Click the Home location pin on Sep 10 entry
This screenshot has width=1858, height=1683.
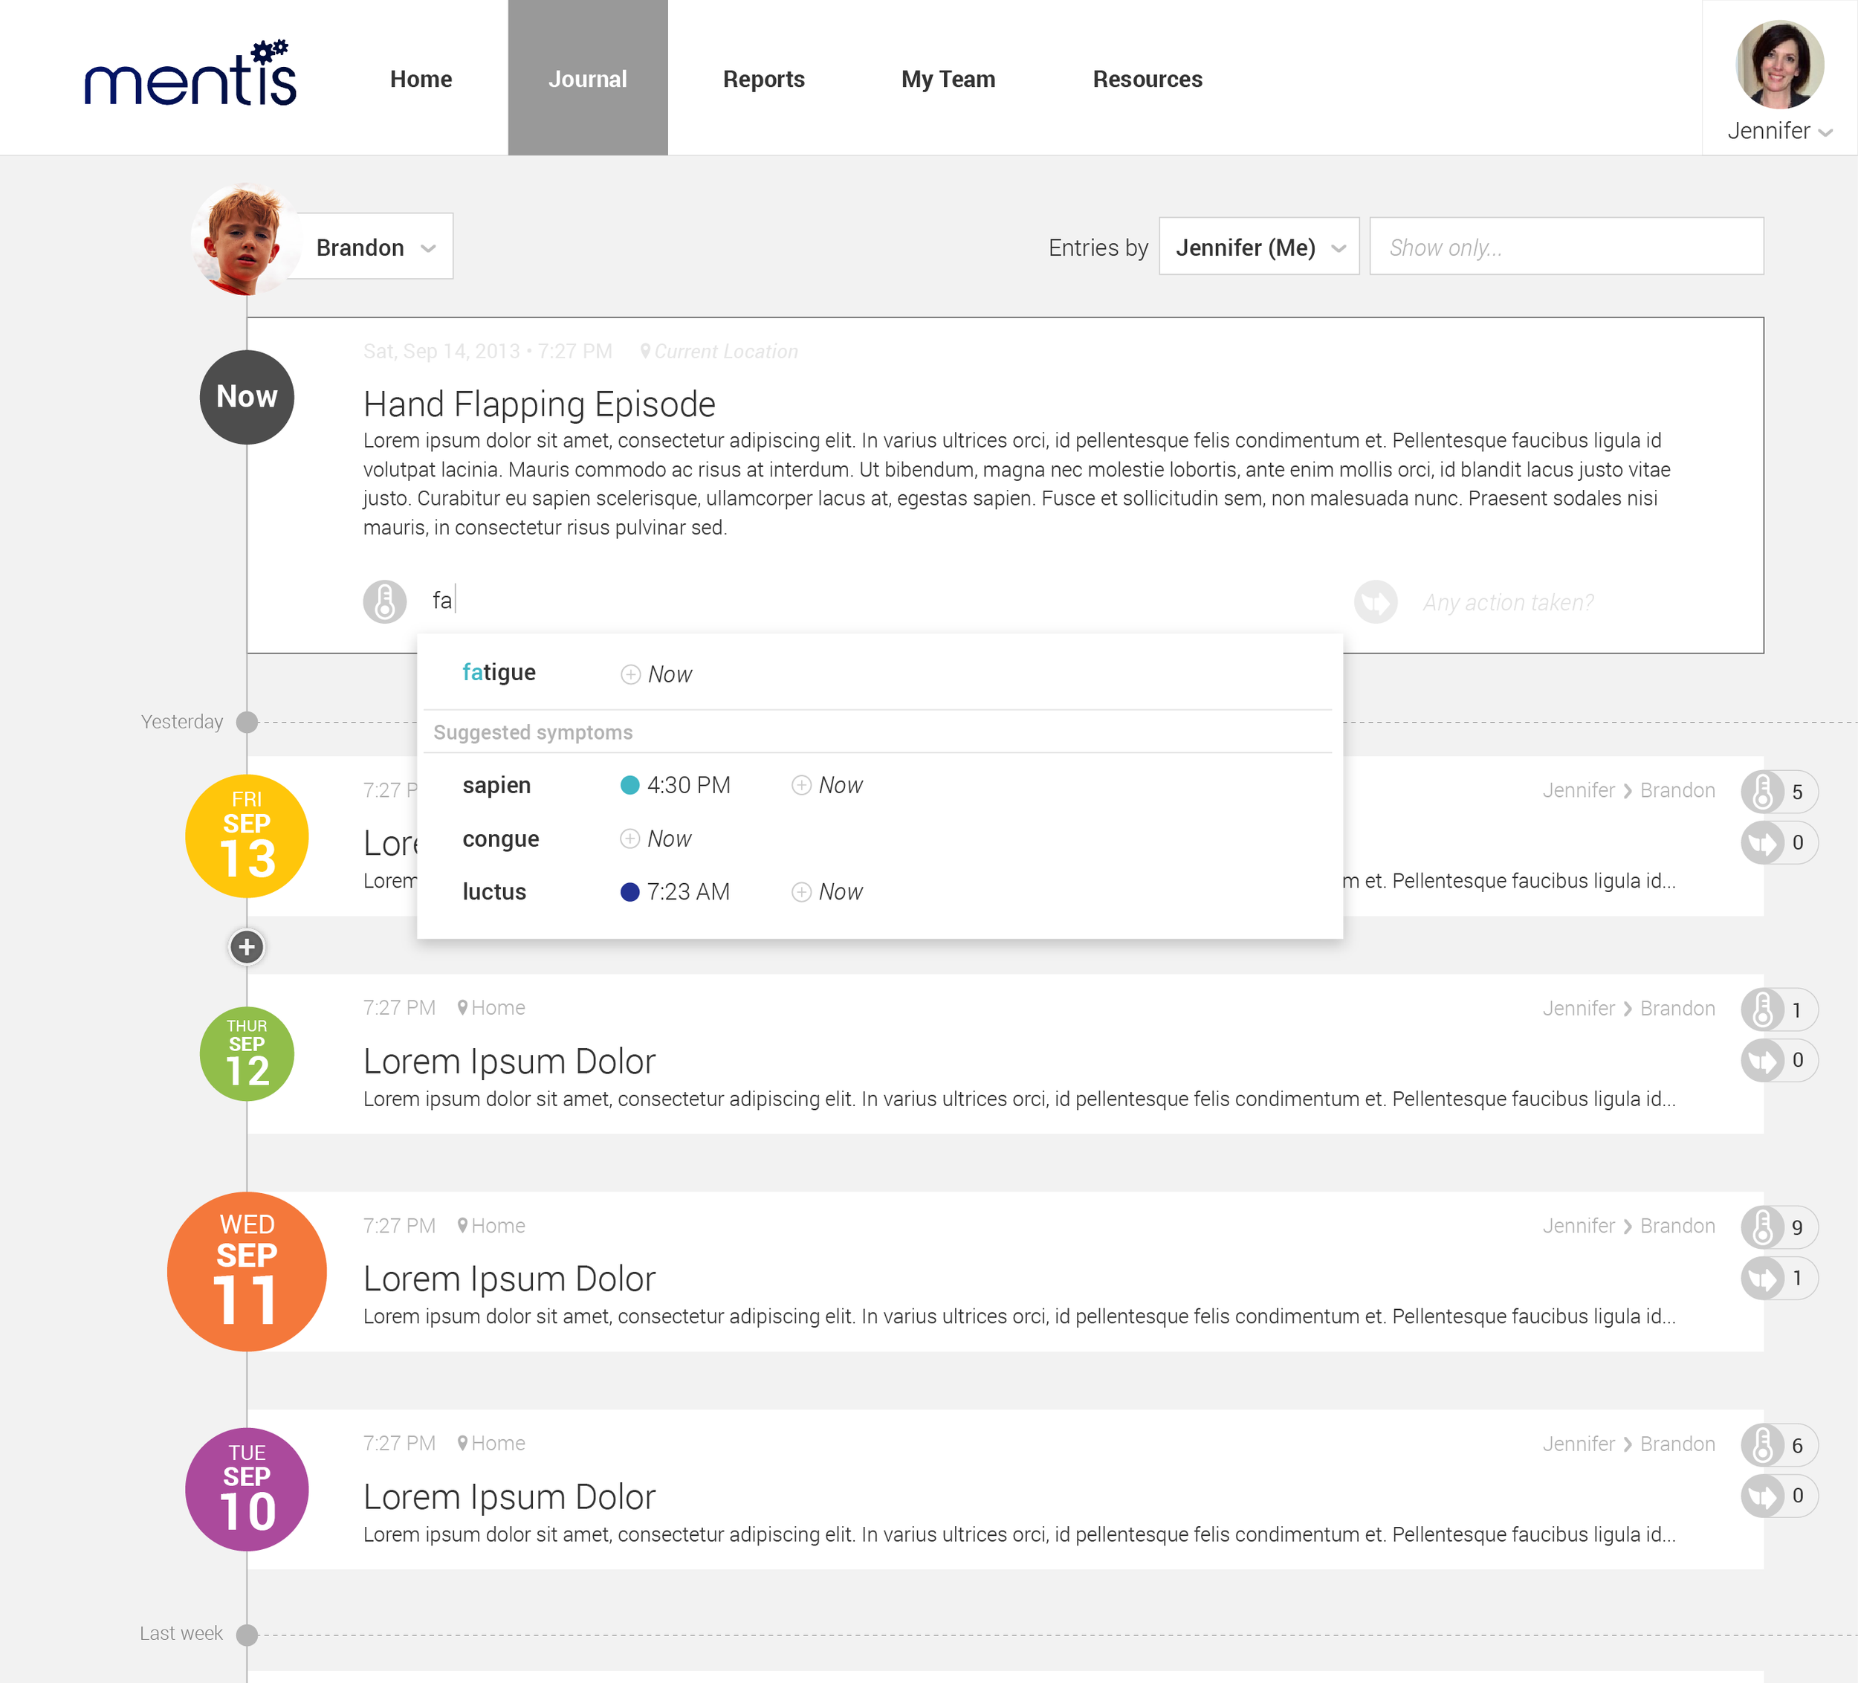coord(463,1442)
